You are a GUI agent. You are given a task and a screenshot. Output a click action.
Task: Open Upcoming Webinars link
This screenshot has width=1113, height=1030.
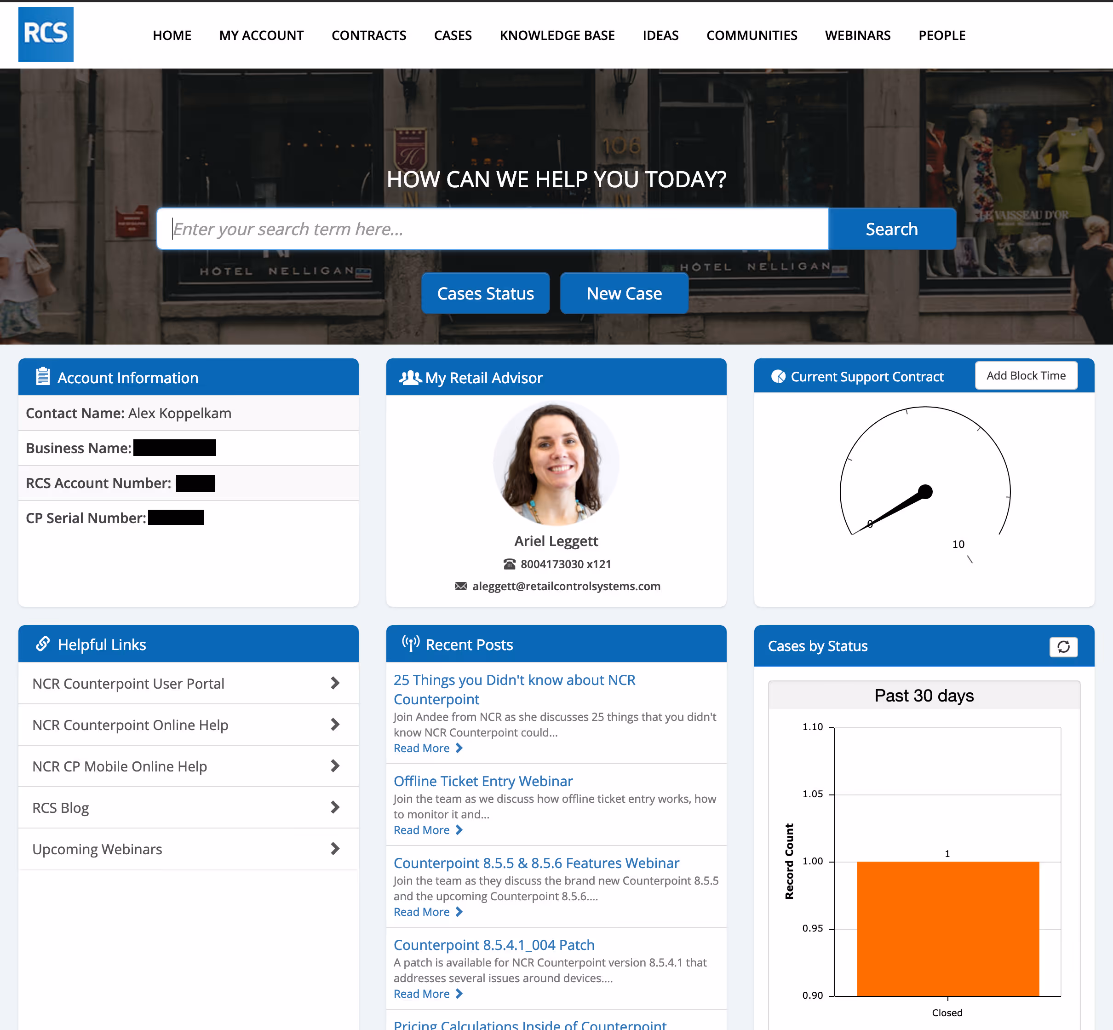tap(97, 849)
